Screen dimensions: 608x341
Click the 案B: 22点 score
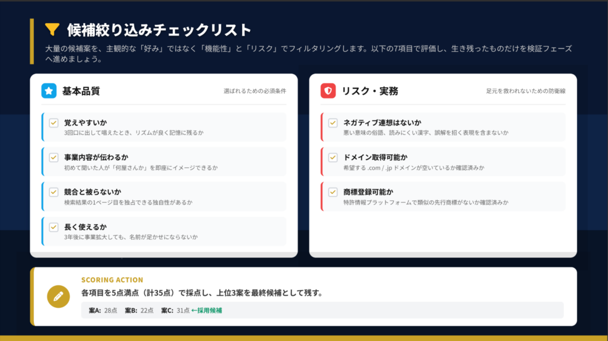click(x=139, y=310)
